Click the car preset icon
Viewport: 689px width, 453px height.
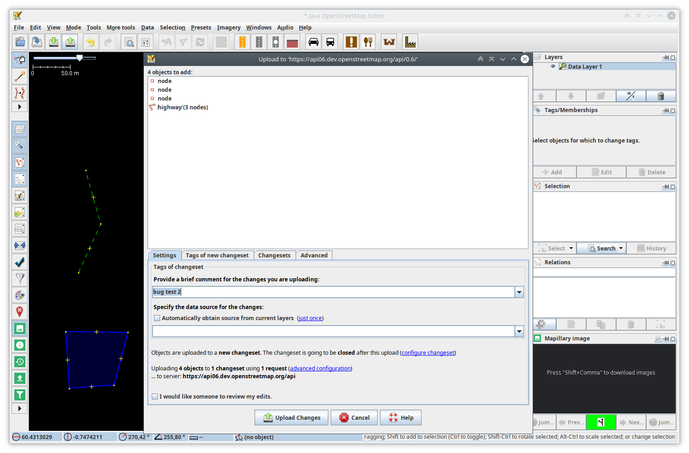[x=314, y=42]
